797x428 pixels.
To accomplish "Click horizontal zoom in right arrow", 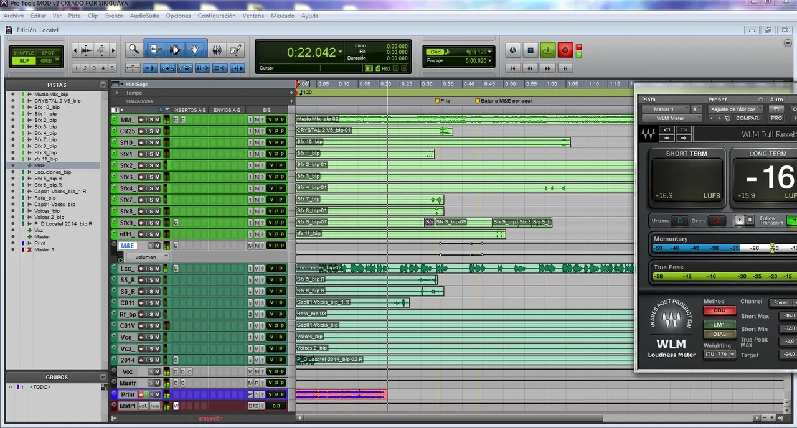I will (113, 50).
